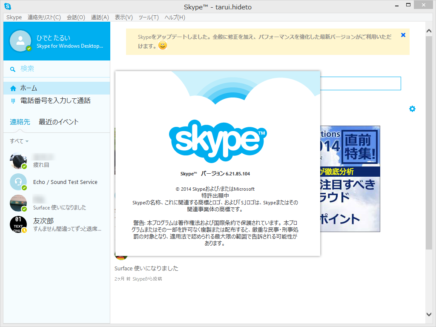436x327 pixels.
Task: Click 友次郎's TEXT ONLY avatar
Action: tap(18, 224)
